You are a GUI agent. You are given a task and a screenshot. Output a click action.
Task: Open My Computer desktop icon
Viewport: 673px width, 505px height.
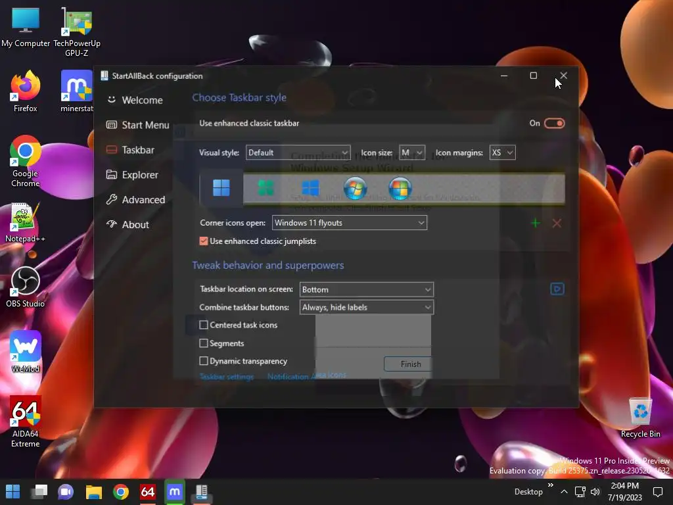26,28
